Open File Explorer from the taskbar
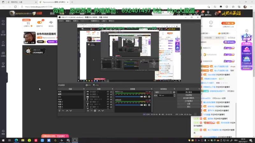The width and height of the screenshot is (255, 143). pos(23,140)
